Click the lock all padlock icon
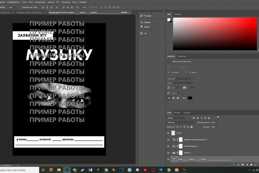 tap(192, 127)
